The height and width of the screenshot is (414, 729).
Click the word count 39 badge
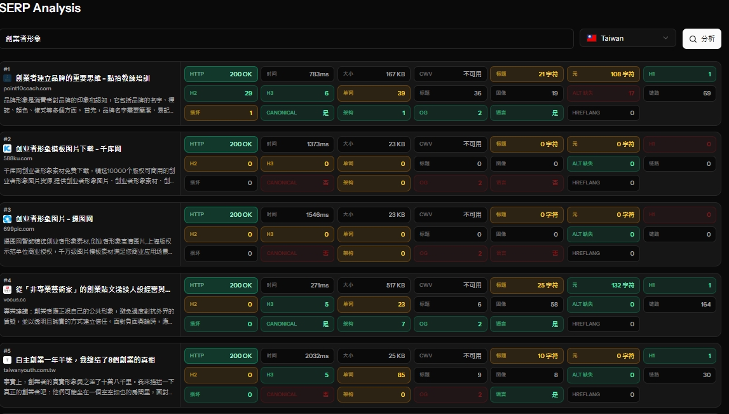pyautogui.click(x=374, y=93)
